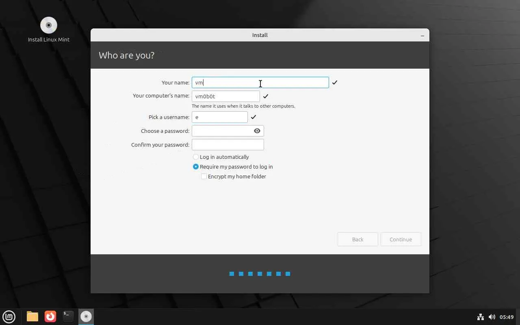520x325 pixels.
Task: Click the 'Your name:' label
Action: click(175, 82)
